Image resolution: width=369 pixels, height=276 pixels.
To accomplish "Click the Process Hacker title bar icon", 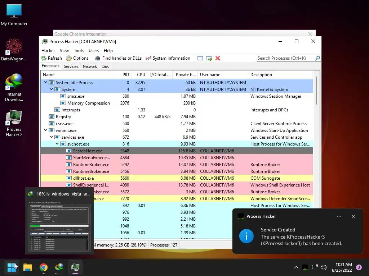I will (44, 42).
